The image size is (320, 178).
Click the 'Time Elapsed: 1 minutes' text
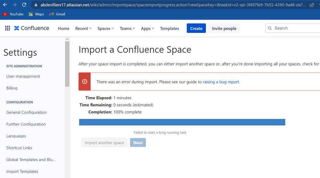pos(108,98)
